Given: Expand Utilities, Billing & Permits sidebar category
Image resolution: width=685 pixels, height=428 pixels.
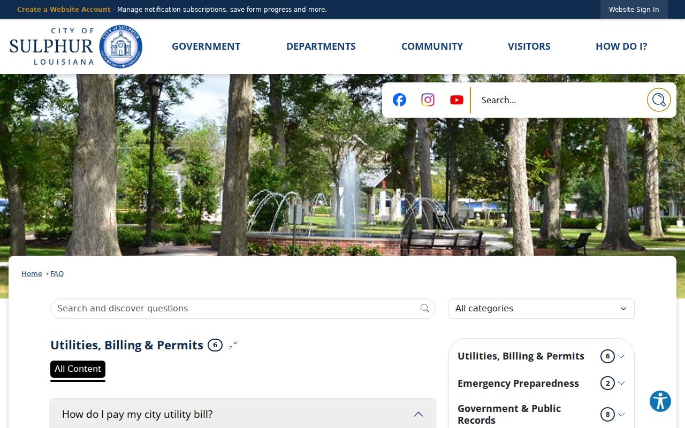Looking at the screenshot, I should (621, 356).
